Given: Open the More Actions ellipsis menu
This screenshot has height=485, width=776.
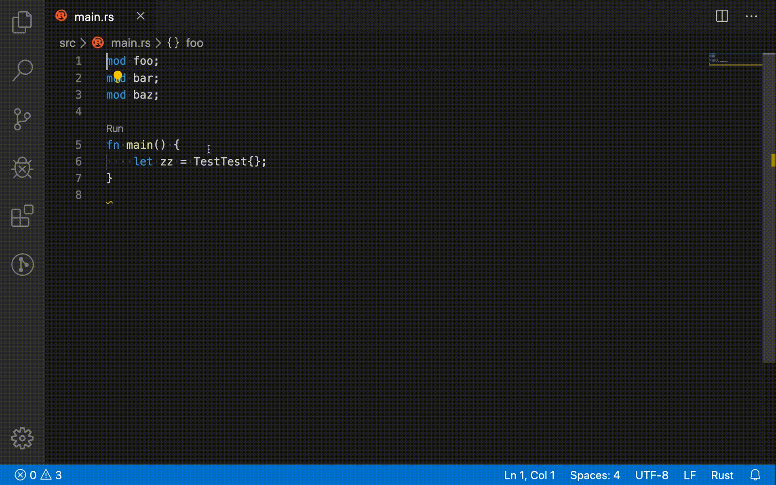Looking at the screenshot, I should [x=751, y=16].
